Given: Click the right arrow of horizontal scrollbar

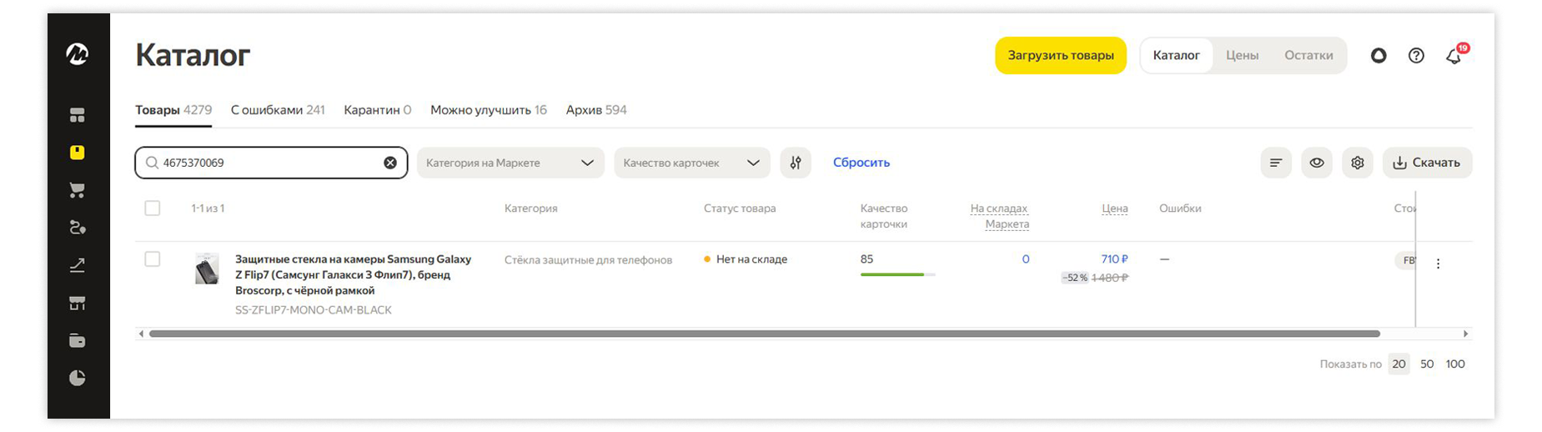Looking at the screenshot, I should 1465,334.
